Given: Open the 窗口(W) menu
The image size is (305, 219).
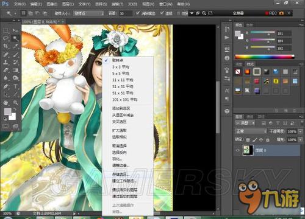Looking at the screenshot, I should (166, 4).
